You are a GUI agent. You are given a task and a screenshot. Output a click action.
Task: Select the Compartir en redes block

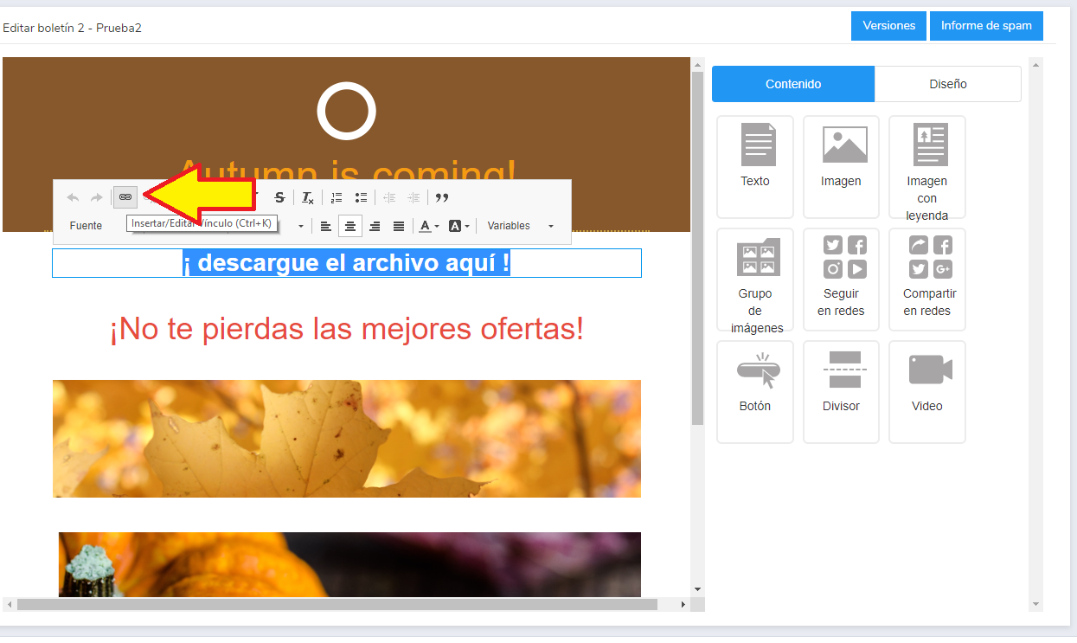tap(927, 280)
